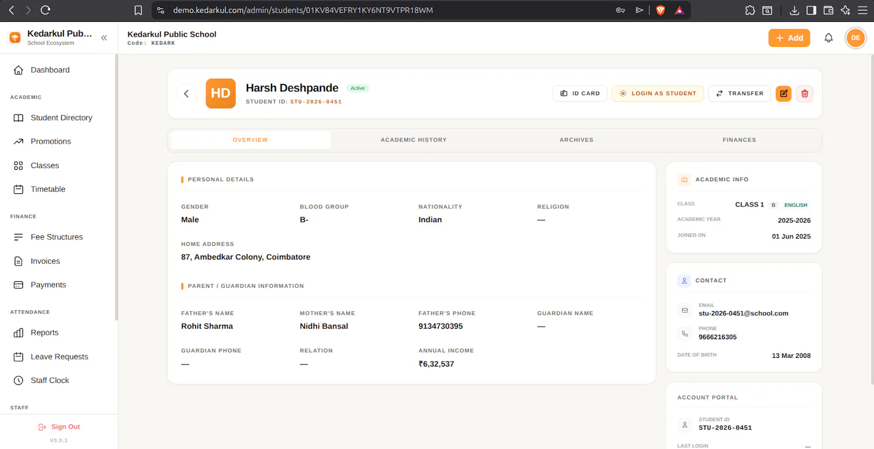Click email stu-2026-0451@school.com
This screenshot has height=449, width=874.
743,314
